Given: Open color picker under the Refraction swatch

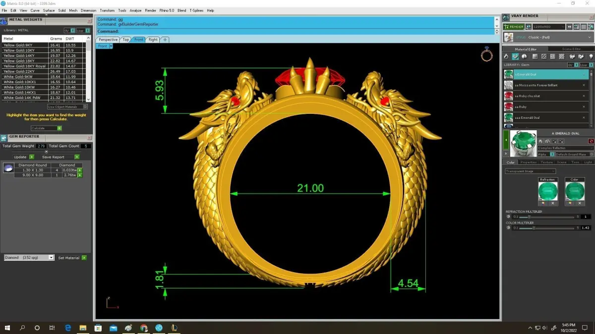Looking at the screenshot, I should click(x=543, y=203).
